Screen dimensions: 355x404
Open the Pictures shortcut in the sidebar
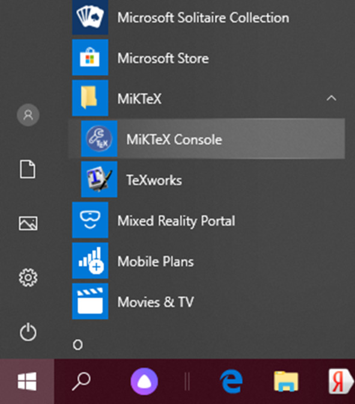tap(28, 223)
